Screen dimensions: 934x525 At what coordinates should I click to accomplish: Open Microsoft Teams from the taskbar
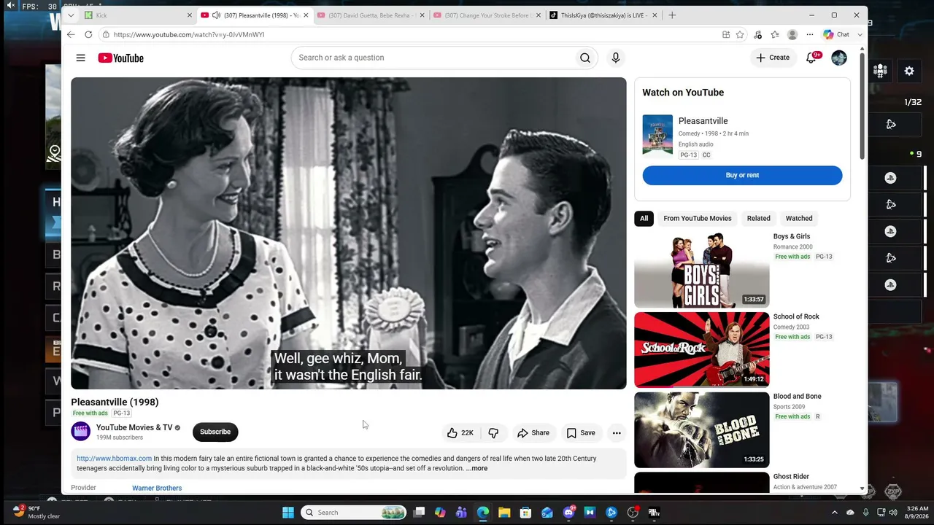[461, 513]
